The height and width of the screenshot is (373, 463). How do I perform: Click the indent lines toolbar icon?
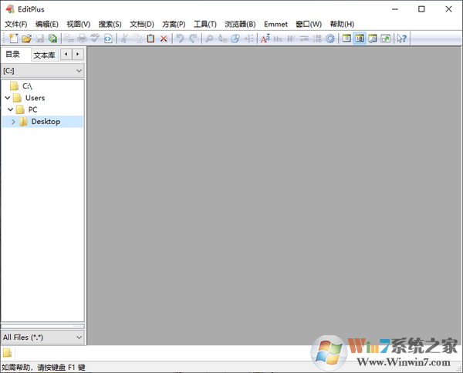304,39
